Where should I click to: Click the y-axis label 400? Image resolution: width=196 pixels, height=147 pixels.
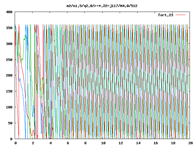[9, 12]
